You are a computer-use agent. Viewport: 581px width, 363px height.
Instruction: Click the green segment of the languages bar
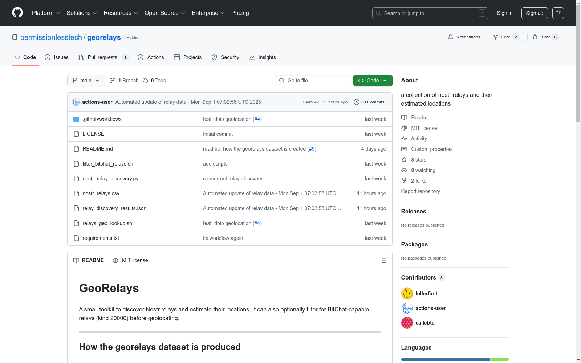[x=500, y=359]
